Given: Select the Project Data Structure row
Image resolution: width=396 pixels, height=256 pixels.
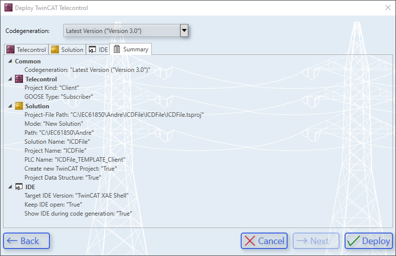Looking at the screenshot, I should coord(63,178).
